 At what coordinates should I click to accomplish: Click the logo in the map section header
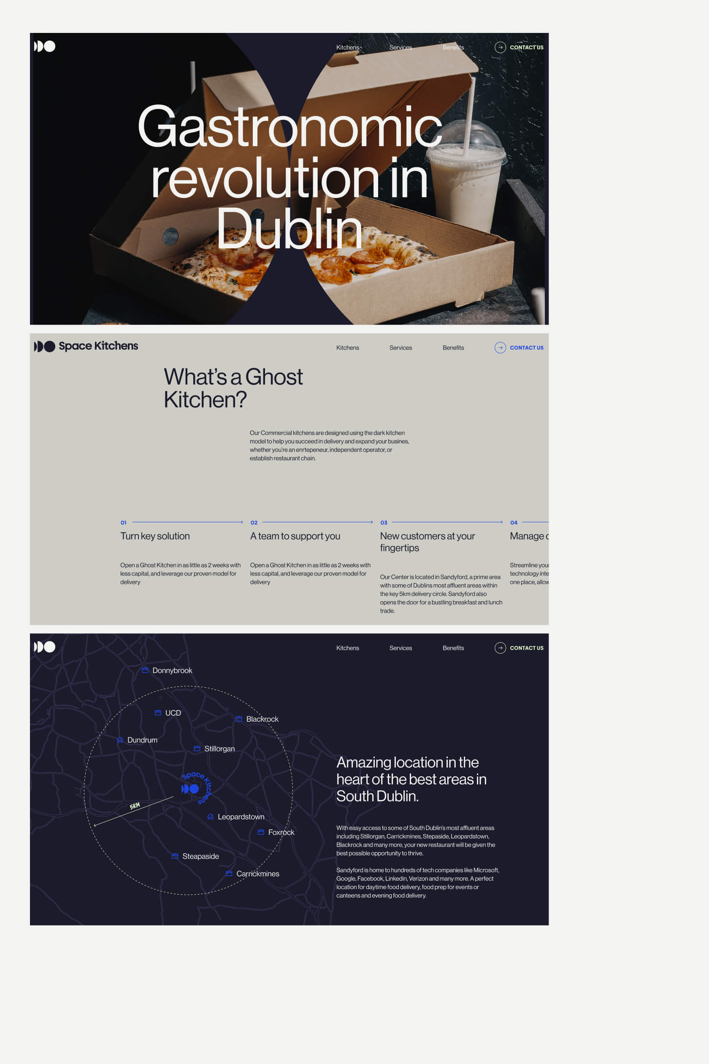[45, 647]
